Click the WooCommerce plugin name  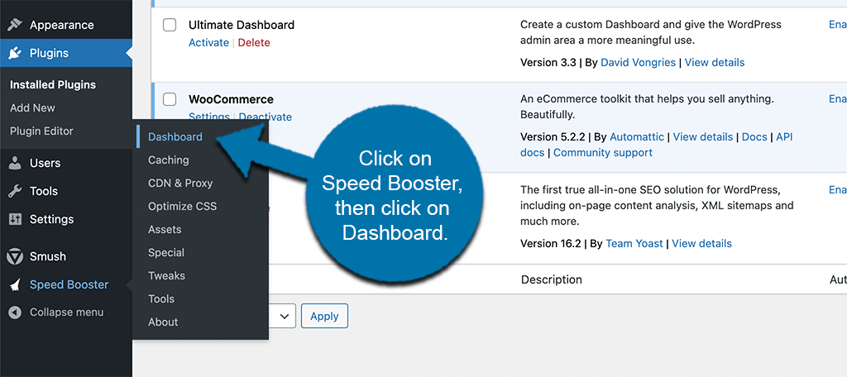tap(232, 99)
